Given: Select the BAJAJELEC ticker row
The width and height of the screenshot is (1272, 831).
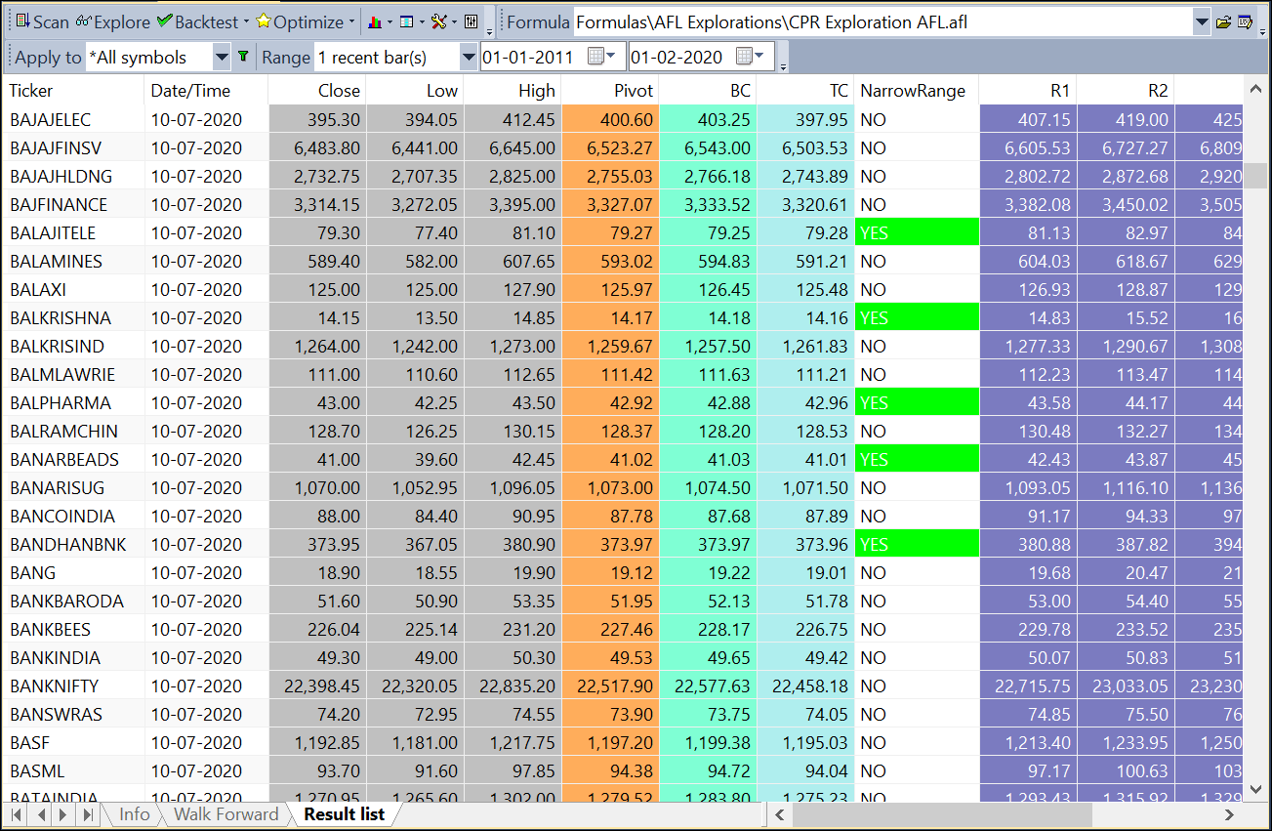Looking at the screenshot, I should 623,120.
